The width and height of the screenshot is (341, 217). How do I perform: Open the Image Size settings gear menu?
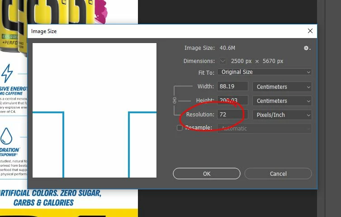tap(307, 48)
